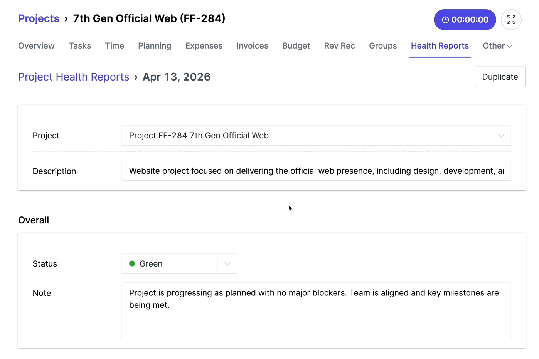
Task: Open fullscreen mode with the expand icon
Action: pyautogui.click(x=511, y=19)
